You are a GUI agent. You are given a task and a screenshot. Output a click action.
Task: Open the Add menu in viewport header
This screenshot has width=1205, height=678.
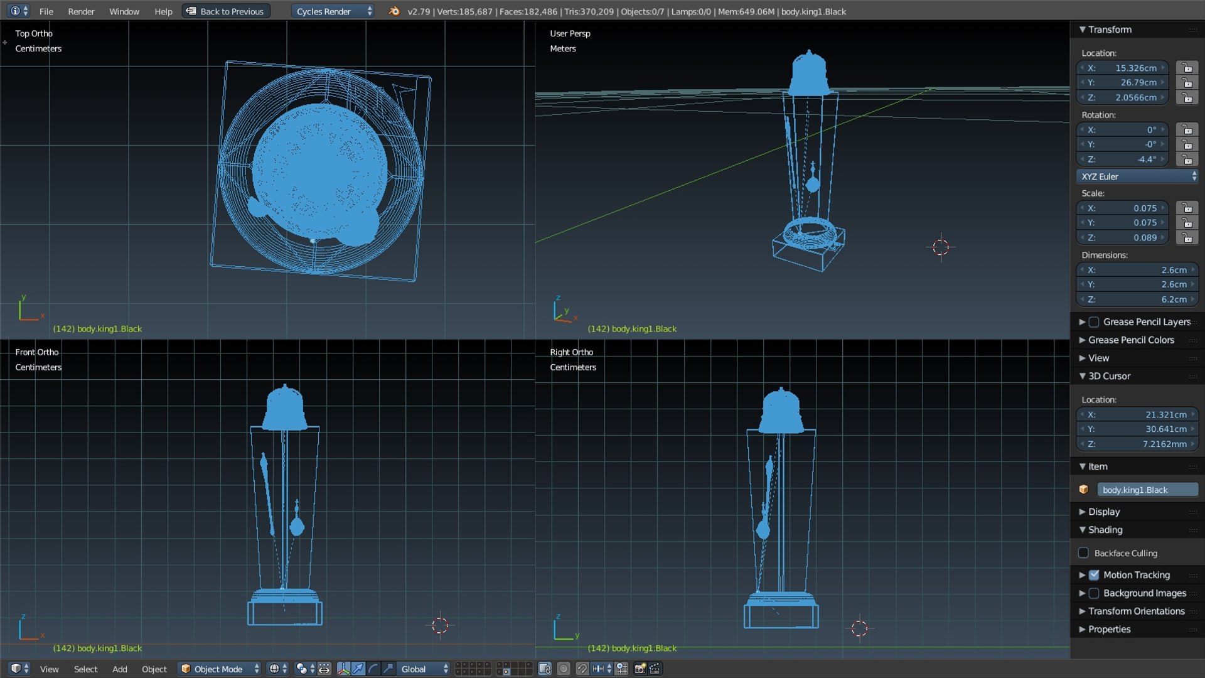pos(119,669)
